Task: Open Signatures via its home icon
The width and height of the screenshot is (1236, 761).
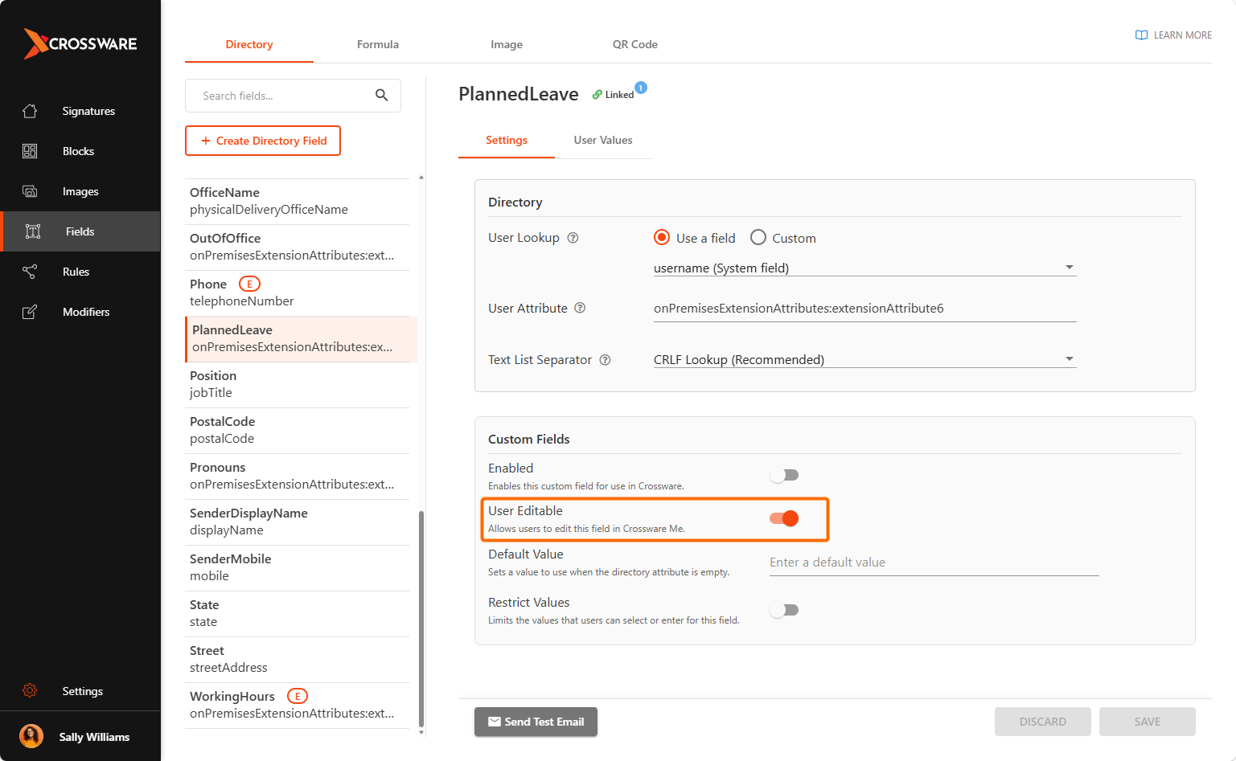Action: tap(30, 111)
